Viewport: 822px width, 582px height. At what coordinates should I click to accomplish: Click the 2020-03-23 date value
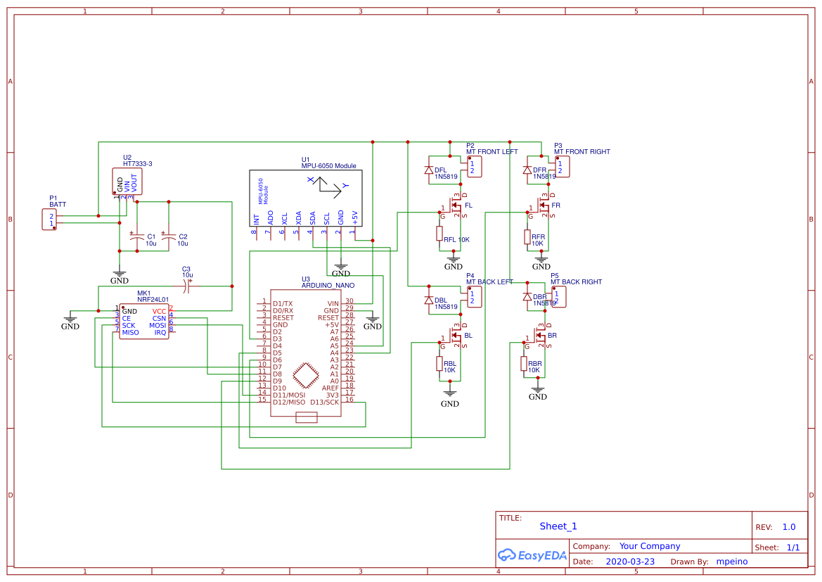(x=630, y=562)
